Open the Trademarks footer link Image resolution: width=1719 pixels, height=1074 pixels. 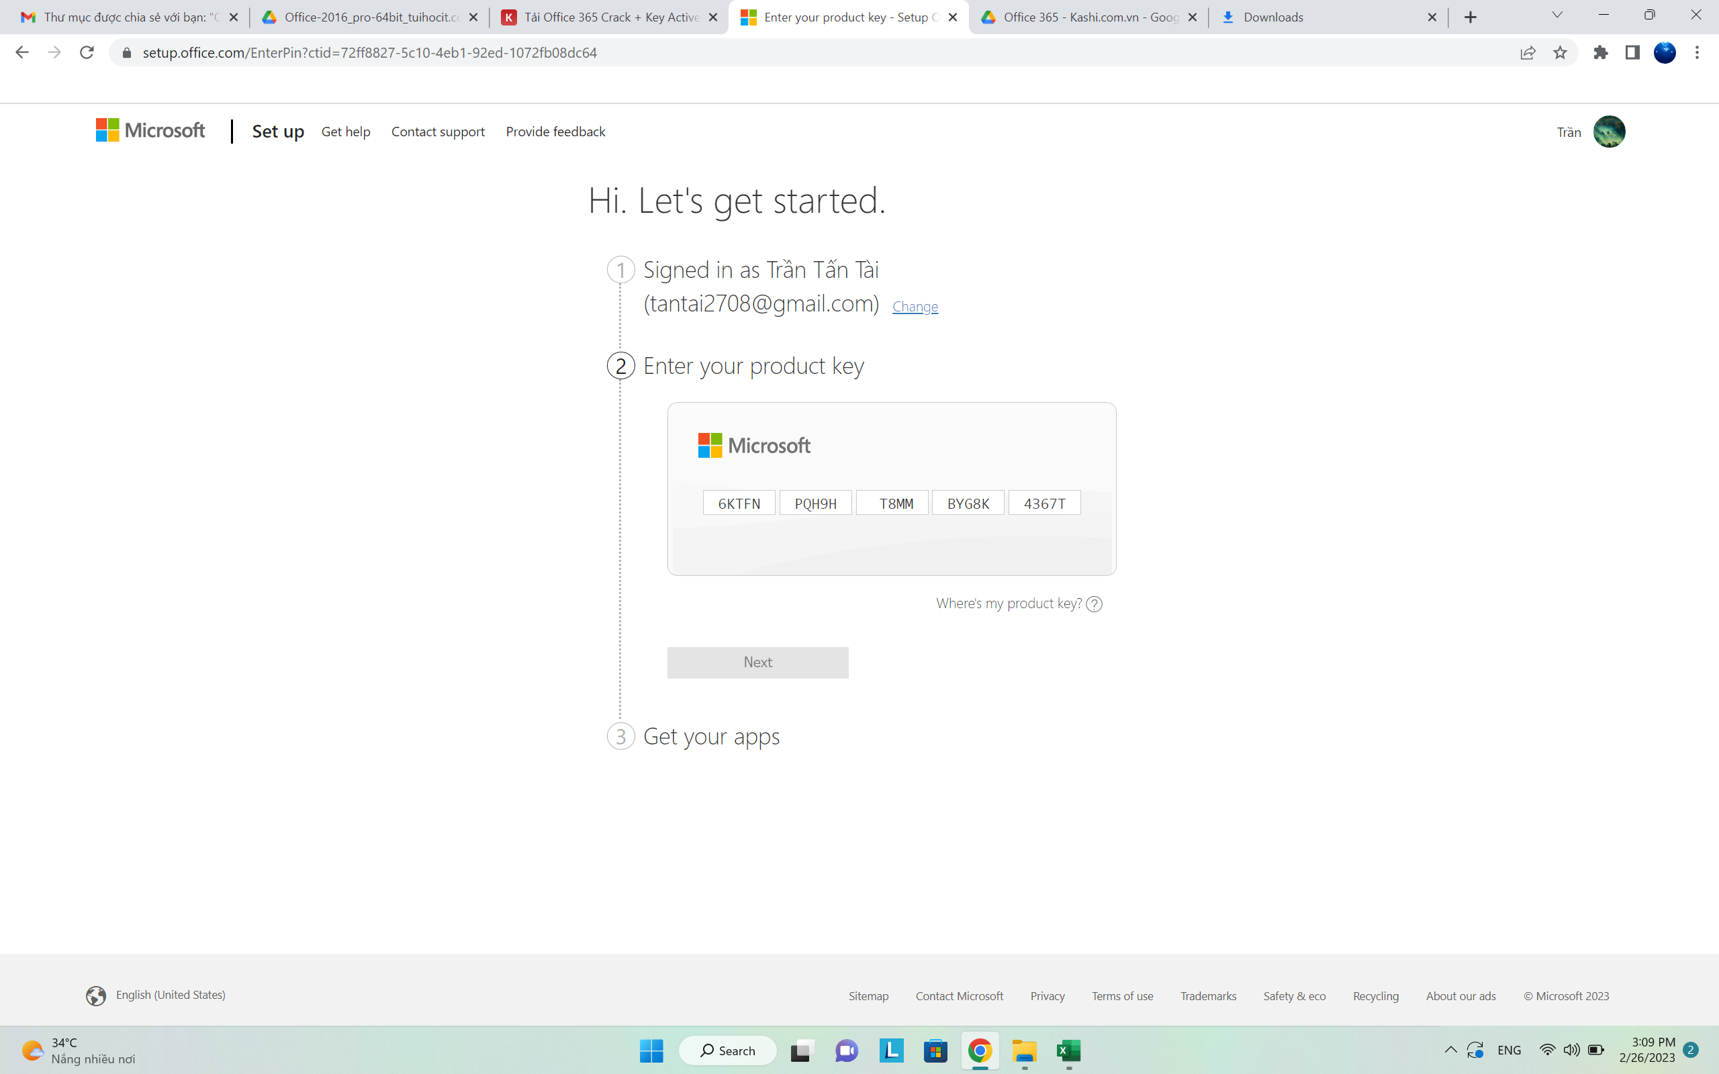pos(1208,996)
